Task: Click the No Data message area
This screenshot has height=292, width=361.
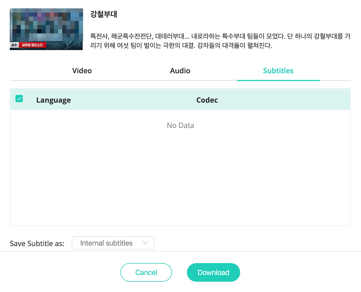Action: coord(180,125)
